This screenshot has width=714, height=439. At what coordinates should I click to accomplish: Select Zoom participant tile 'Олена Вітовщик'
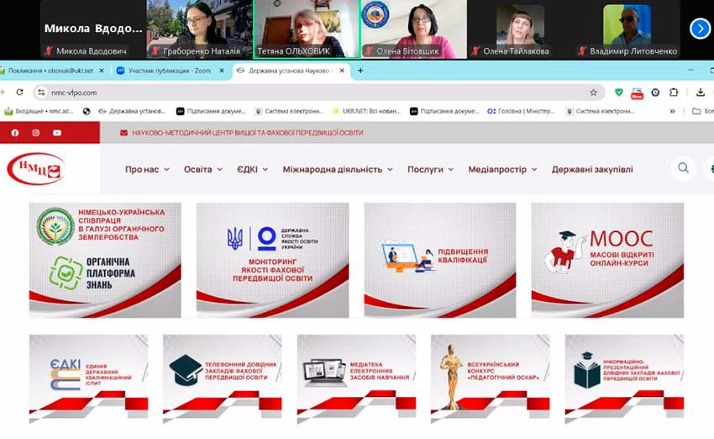coord(413,29)
